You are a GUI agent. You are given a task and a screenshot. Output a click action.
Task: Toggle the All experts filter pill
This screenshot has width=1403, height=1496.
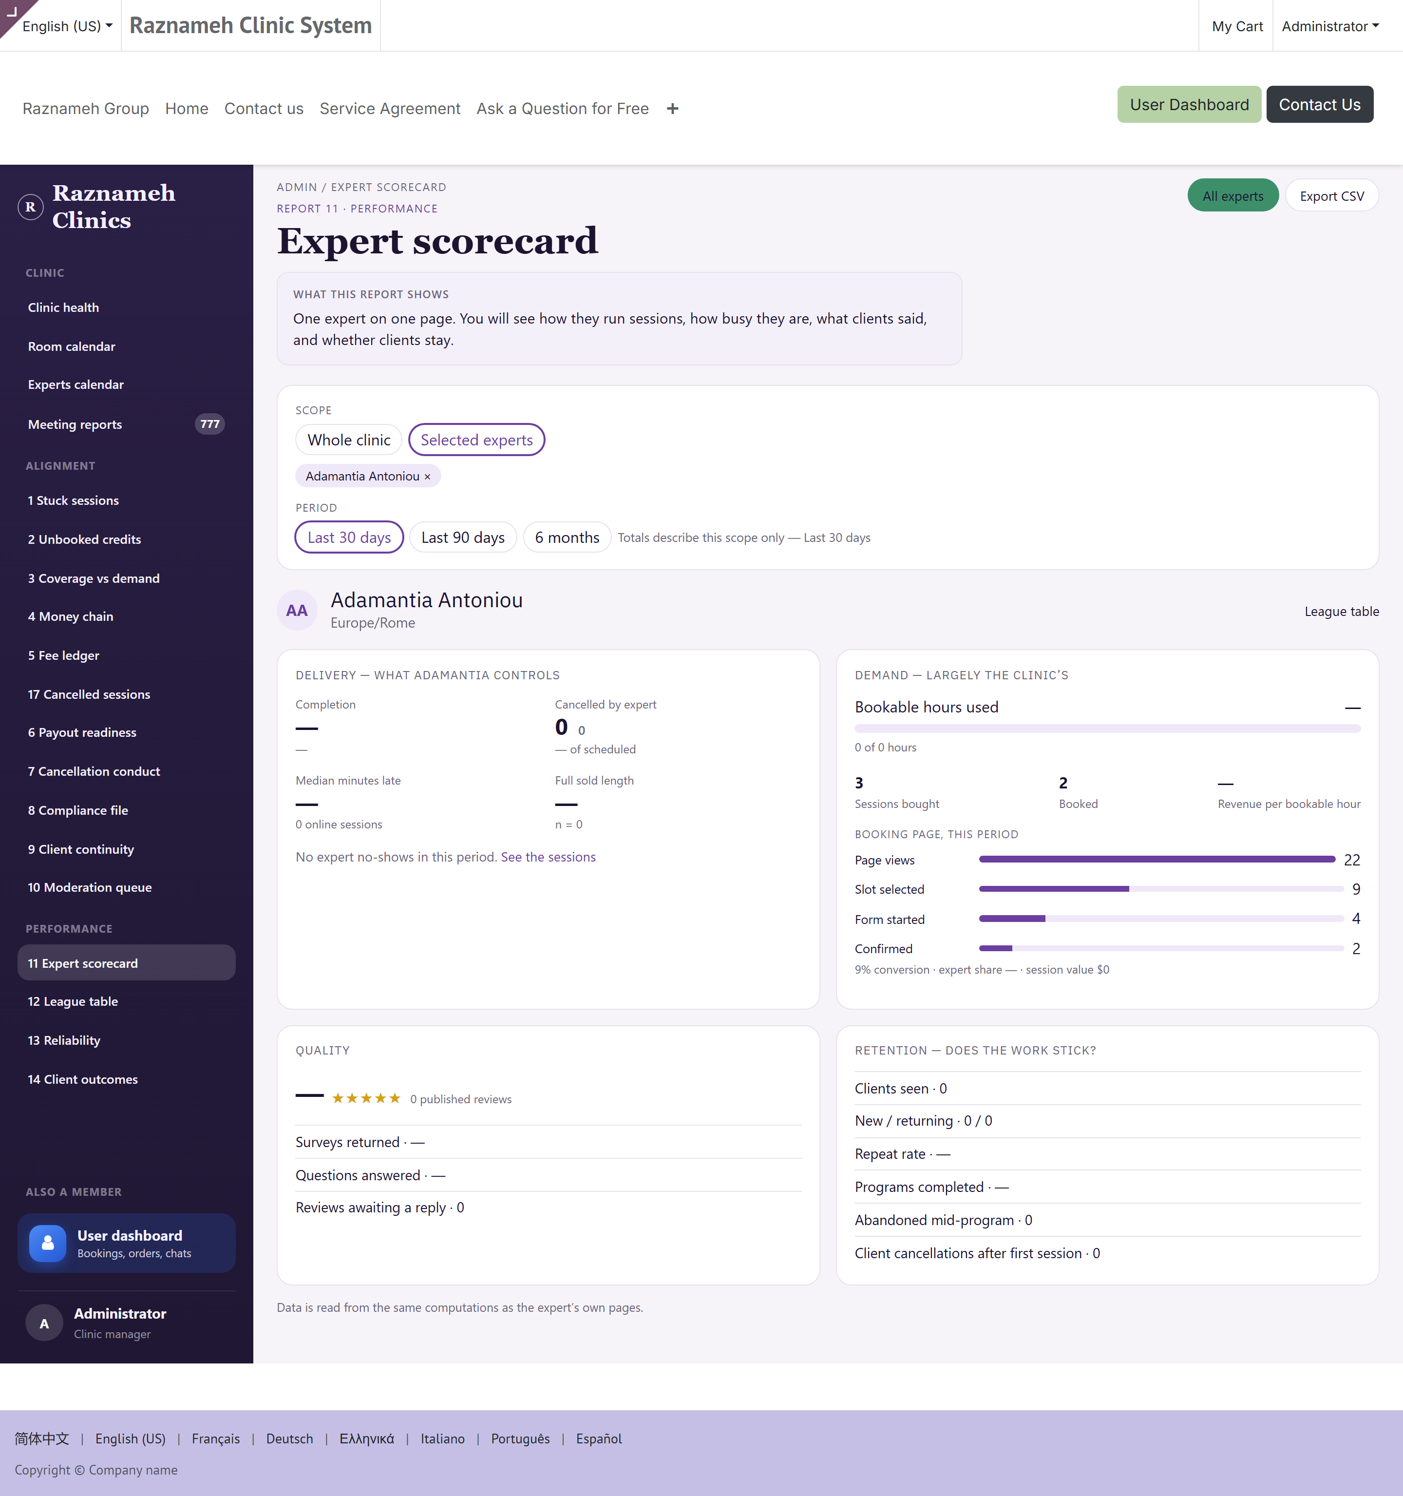(x=1232, y=196)
